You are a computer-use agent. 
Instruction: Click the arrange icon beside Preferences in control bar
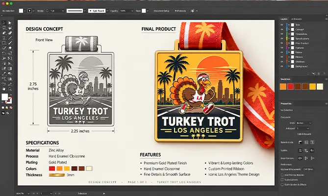pyautogui.click(x=193, y=11)
